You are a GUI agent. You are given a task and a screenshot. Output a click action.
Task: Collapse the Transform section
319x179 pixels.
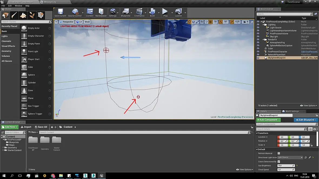tap(263, 133)
